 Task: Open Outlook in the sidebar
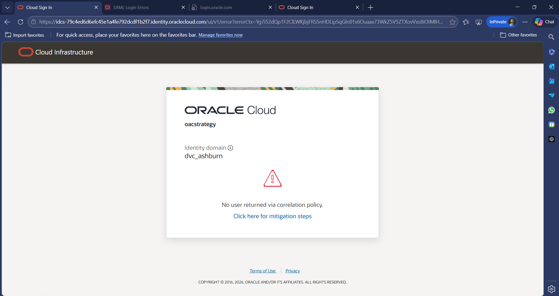pos(551,66)
